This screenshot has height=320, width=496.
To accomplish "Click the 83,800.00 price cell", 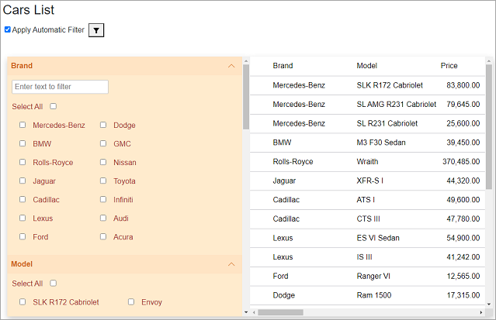I will pos(463,85).
